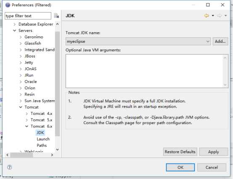This screenshot has height=179, width=233.
Task: Click the Add... button
Action: tap(220, 42)
